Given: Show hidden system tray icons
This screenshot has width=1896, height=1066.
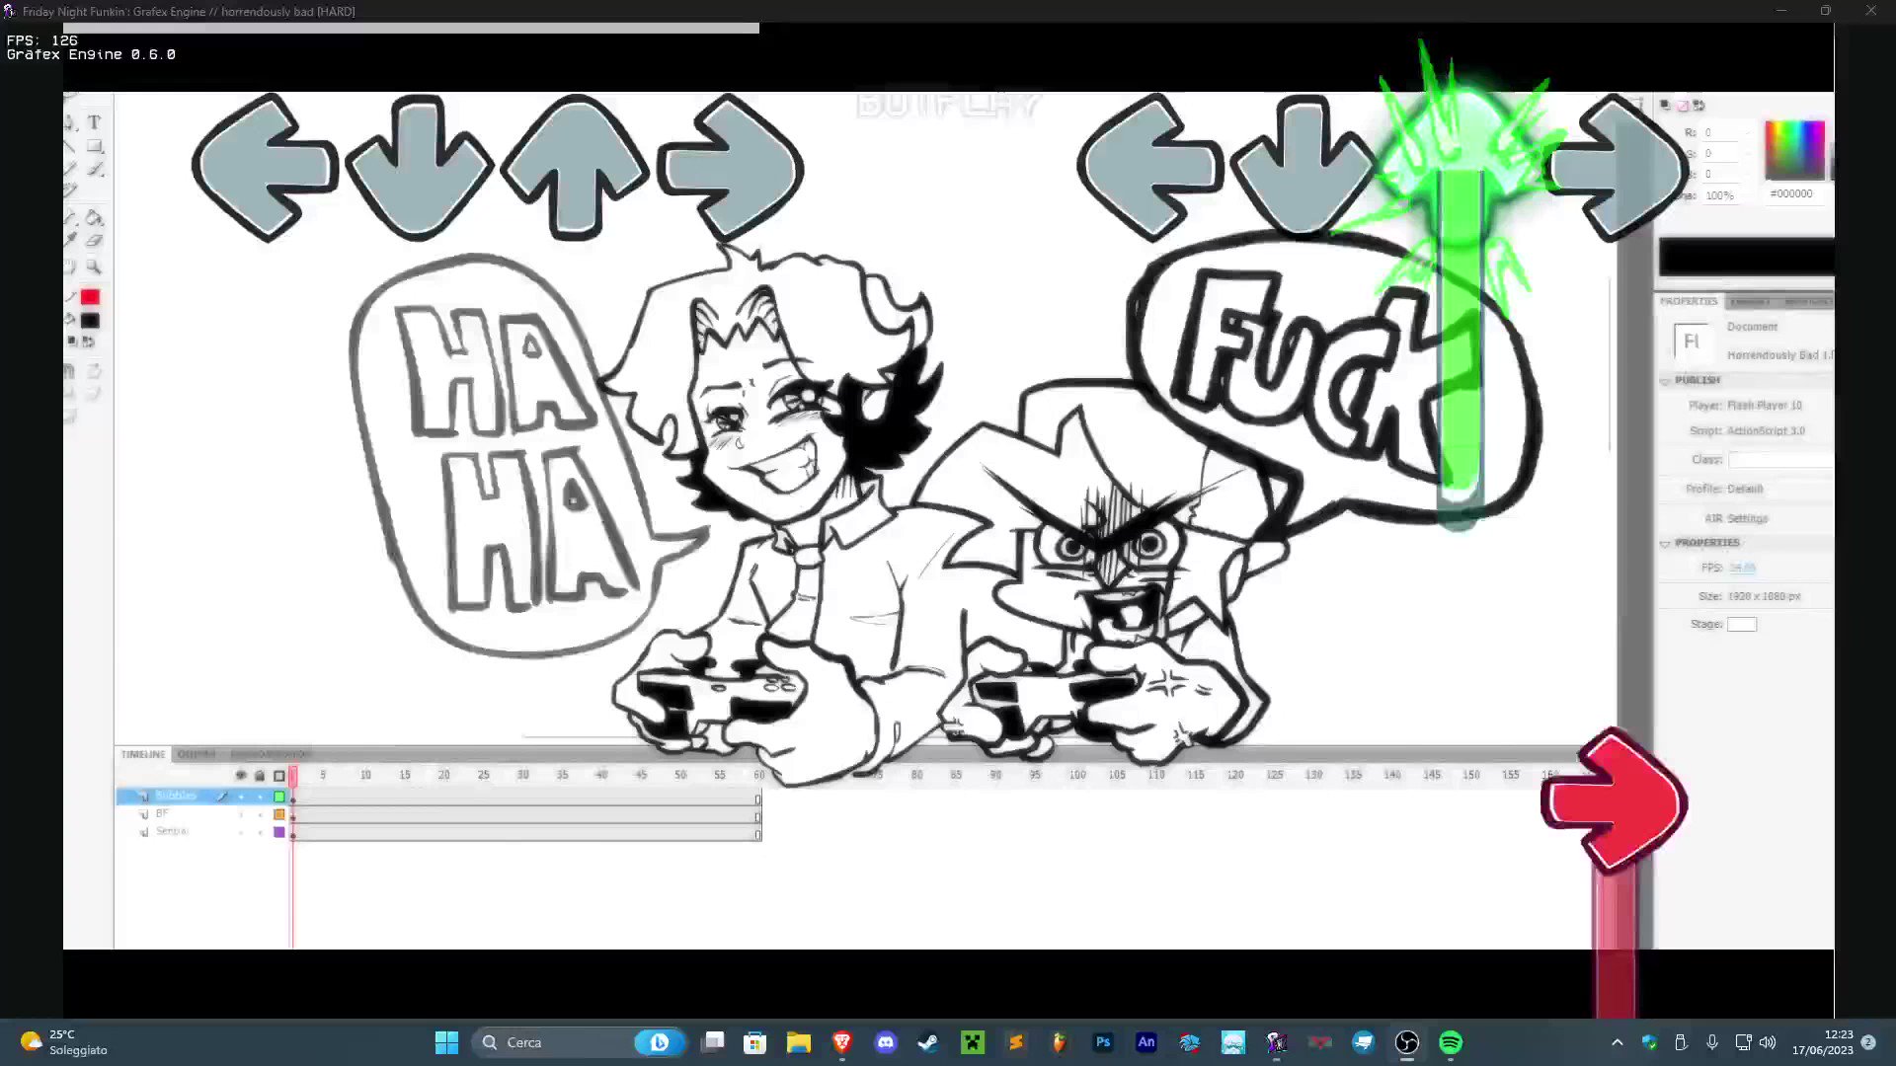Looking at the screenshot, I should (x=1617, y=1042).
